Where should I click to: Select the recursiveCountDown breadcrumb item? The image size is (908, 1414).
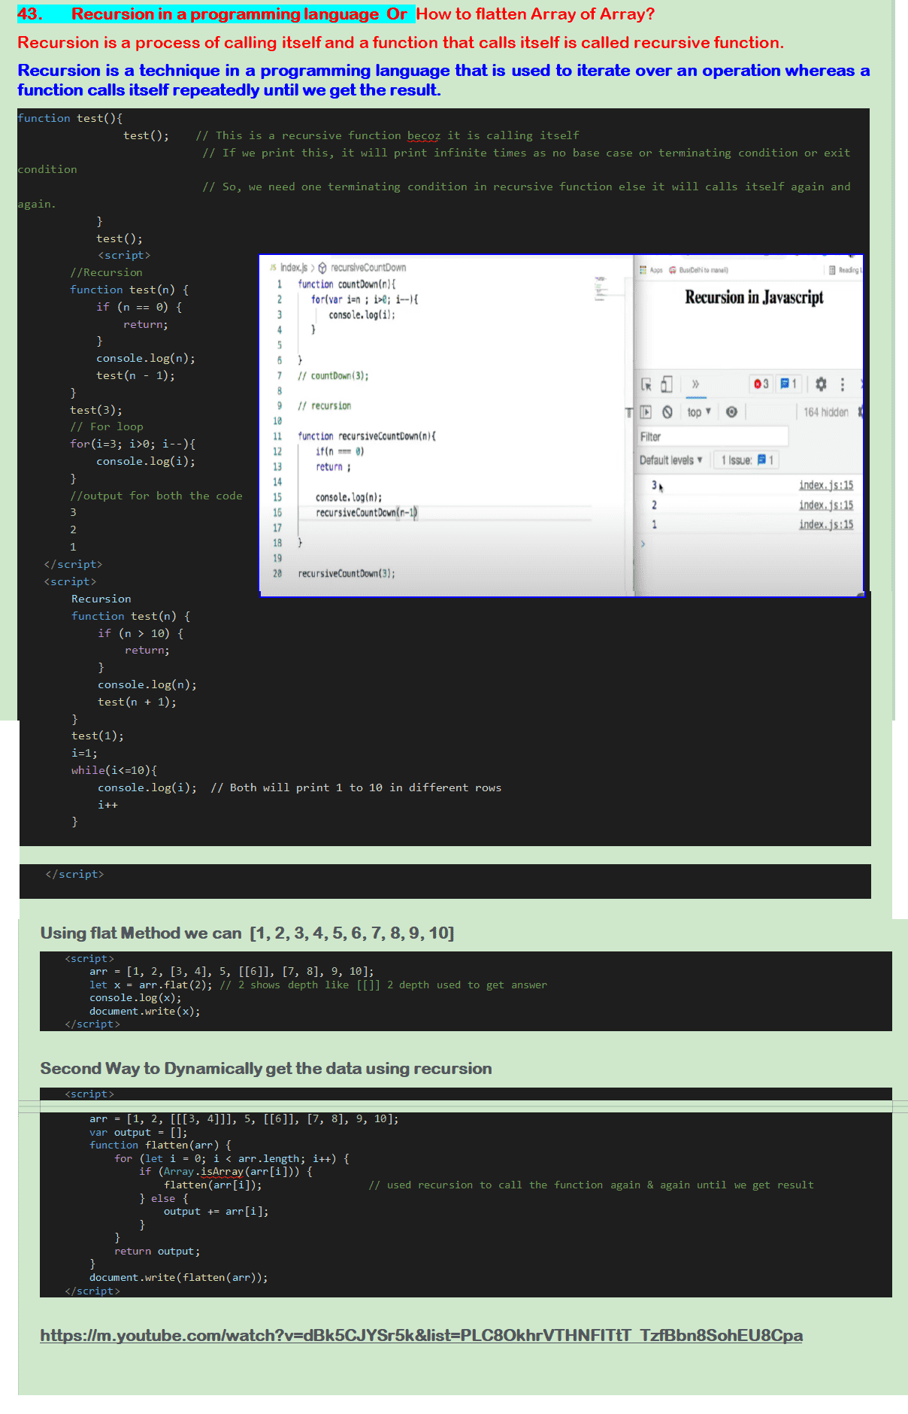(368, 268)
